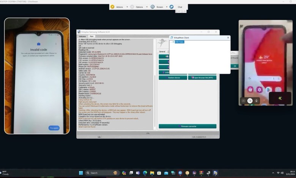This screenshot has height=178, width=296.
Task: Open the WinRAR icon in the taskbar
Action: pos(202,173)
